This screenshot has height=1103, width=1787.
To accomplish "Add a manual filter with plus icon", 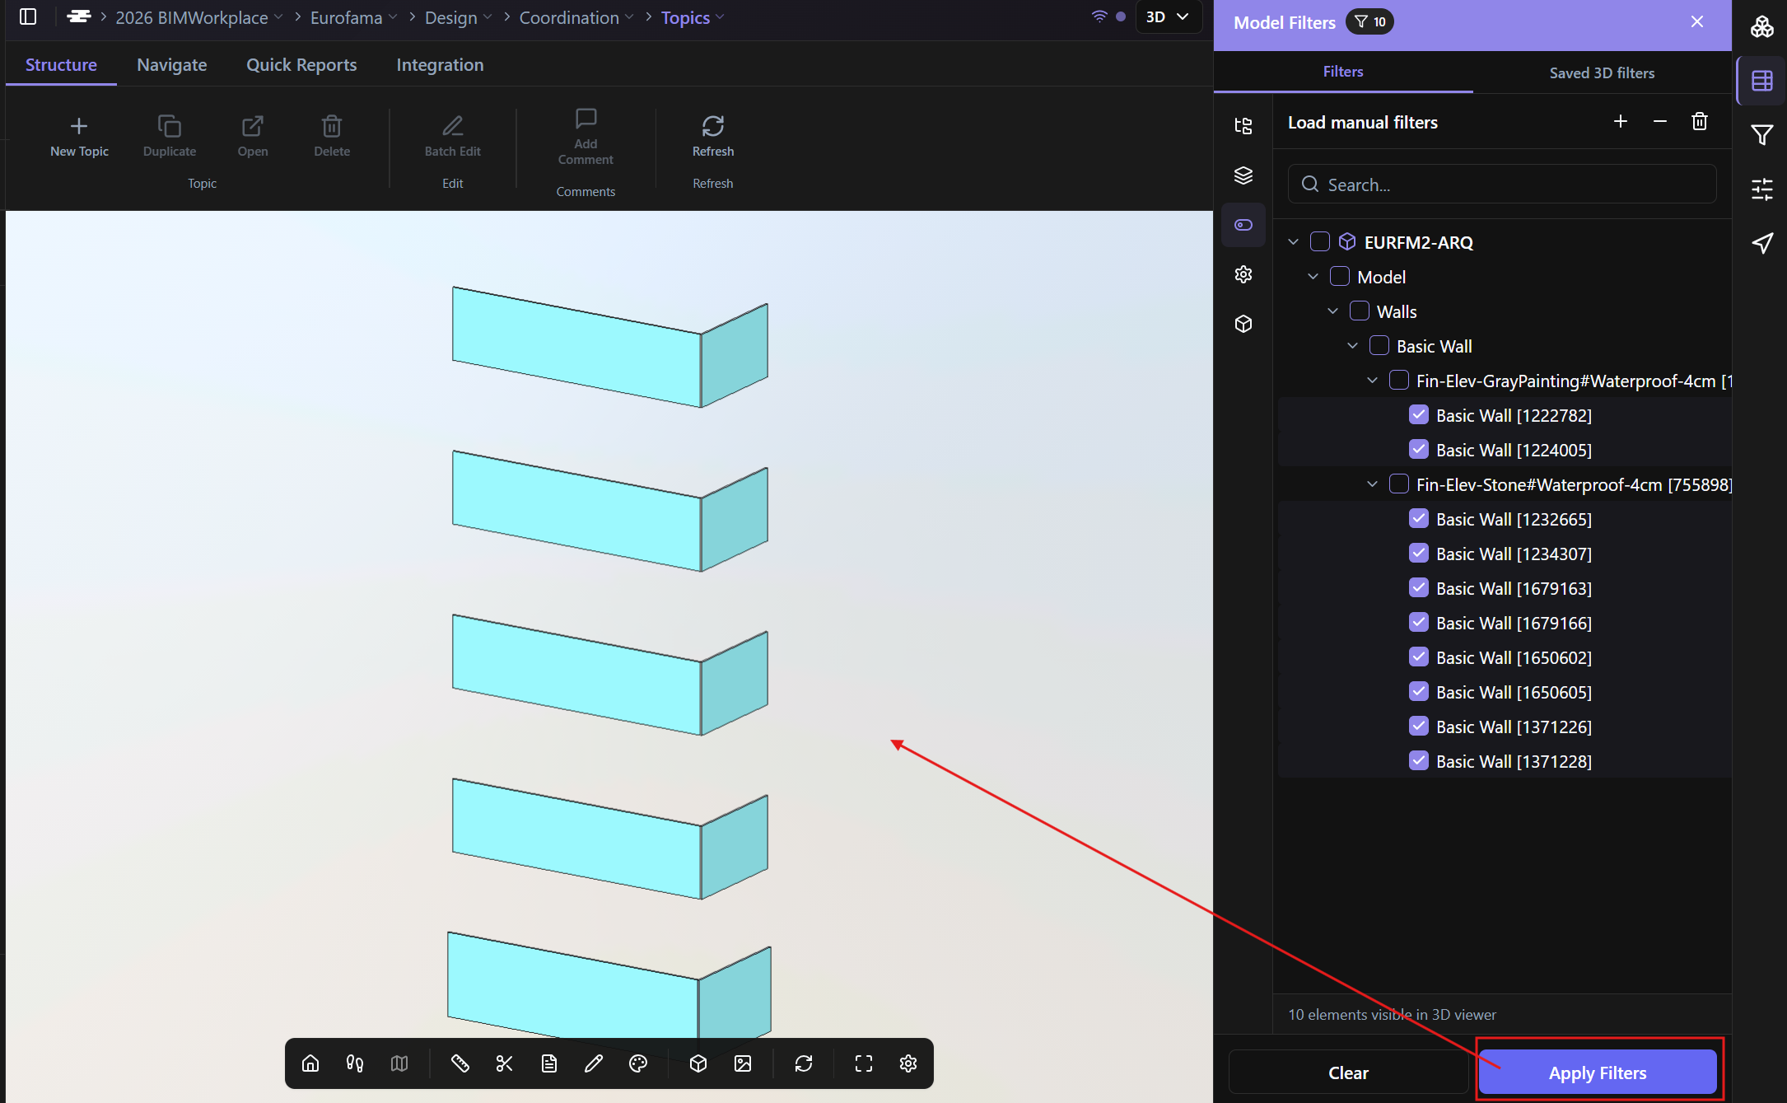I will [1621, 122].
